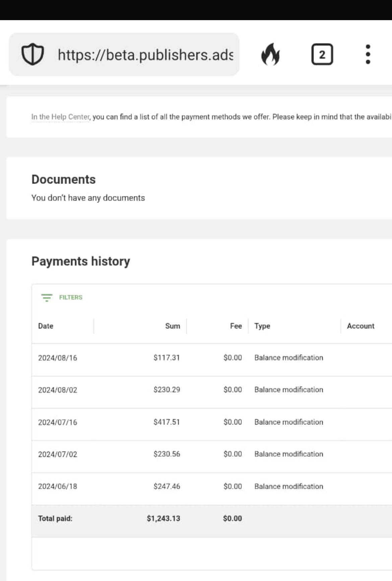Tap the fire burn-data icon
The image size is (392, 581).
270,54
